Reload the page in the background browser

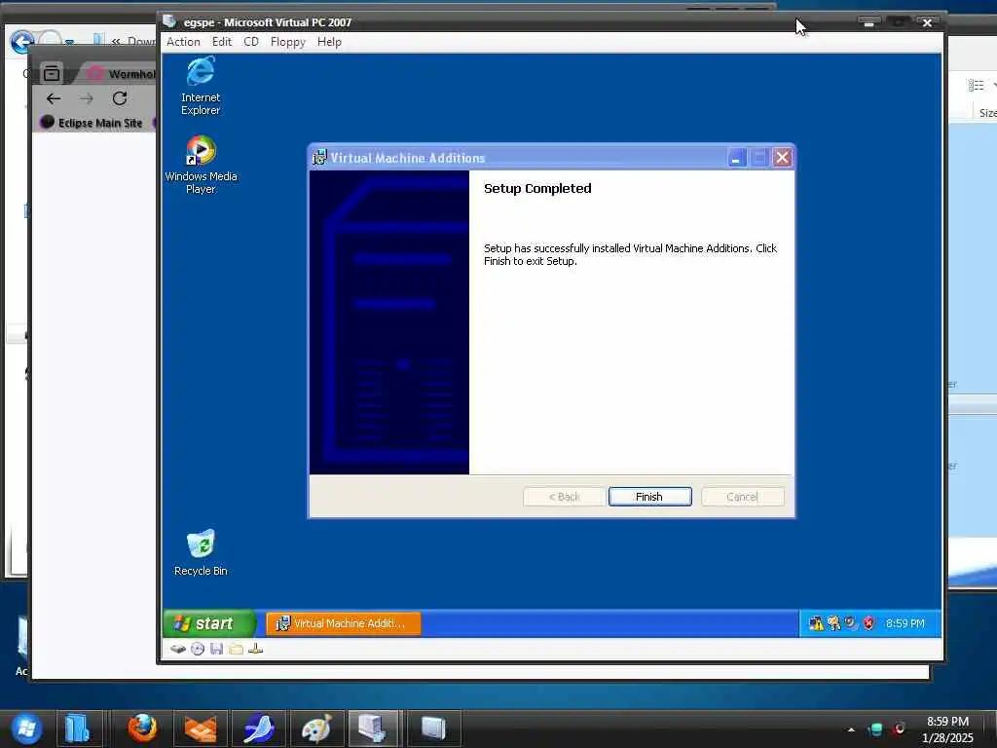pos(120,98)
